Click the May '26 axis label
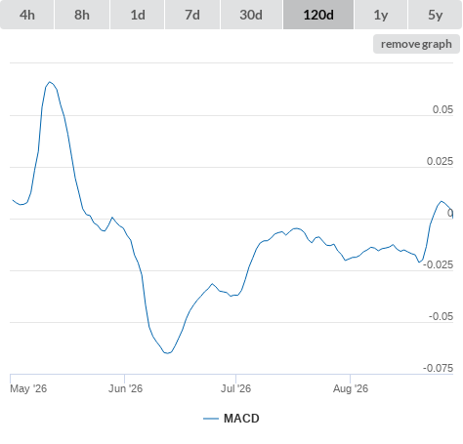The height and width of the screenshot is (444, 463). (x=28, y=388)
